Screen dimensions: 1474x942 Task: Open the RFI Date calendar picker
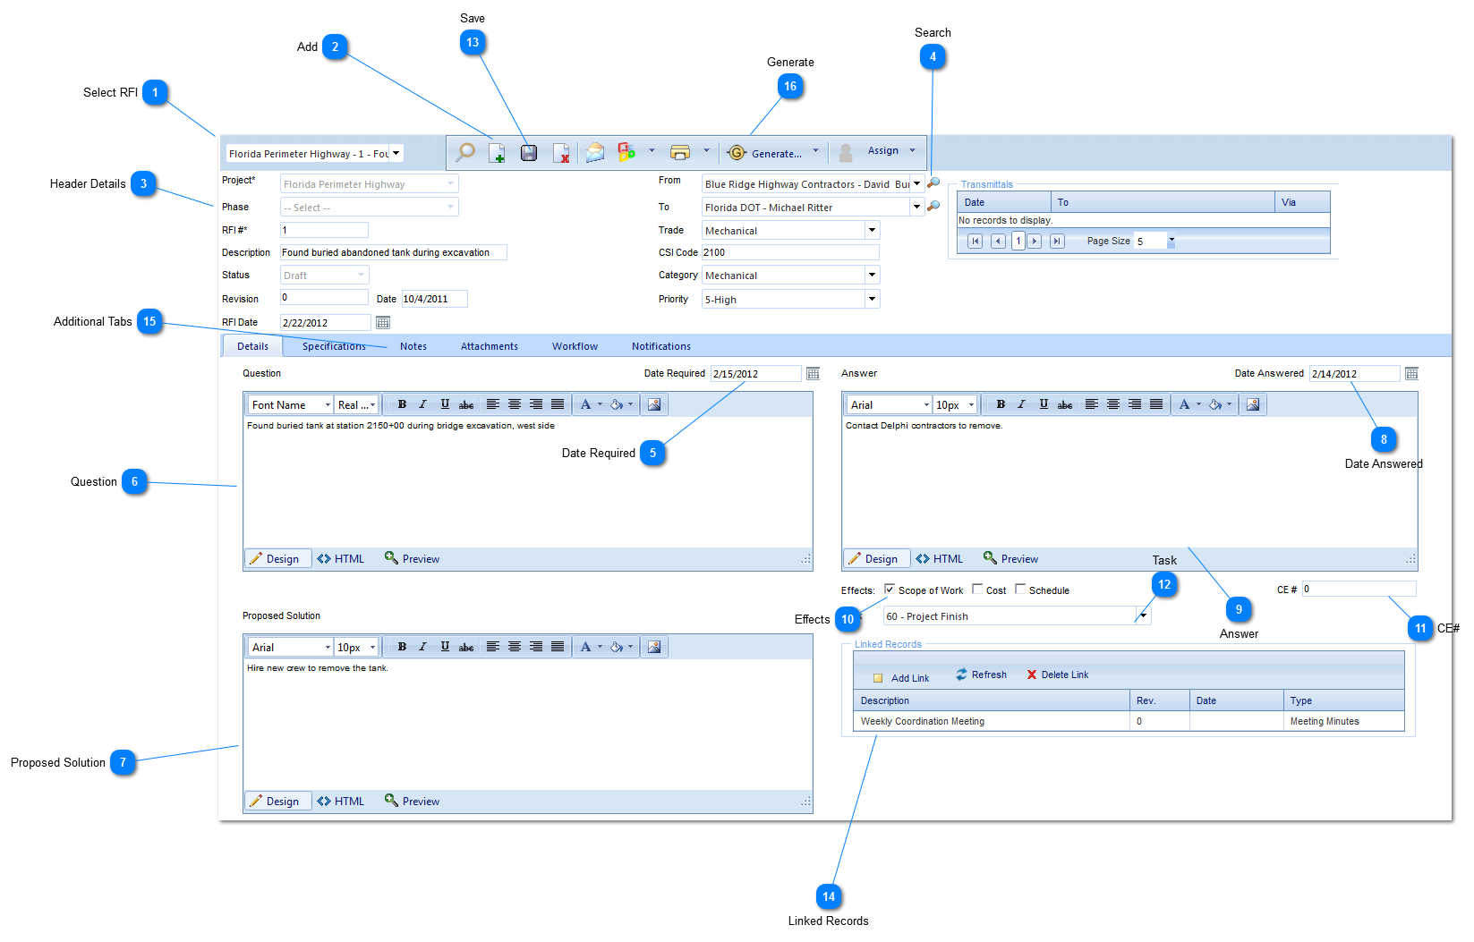click(383, 322)
